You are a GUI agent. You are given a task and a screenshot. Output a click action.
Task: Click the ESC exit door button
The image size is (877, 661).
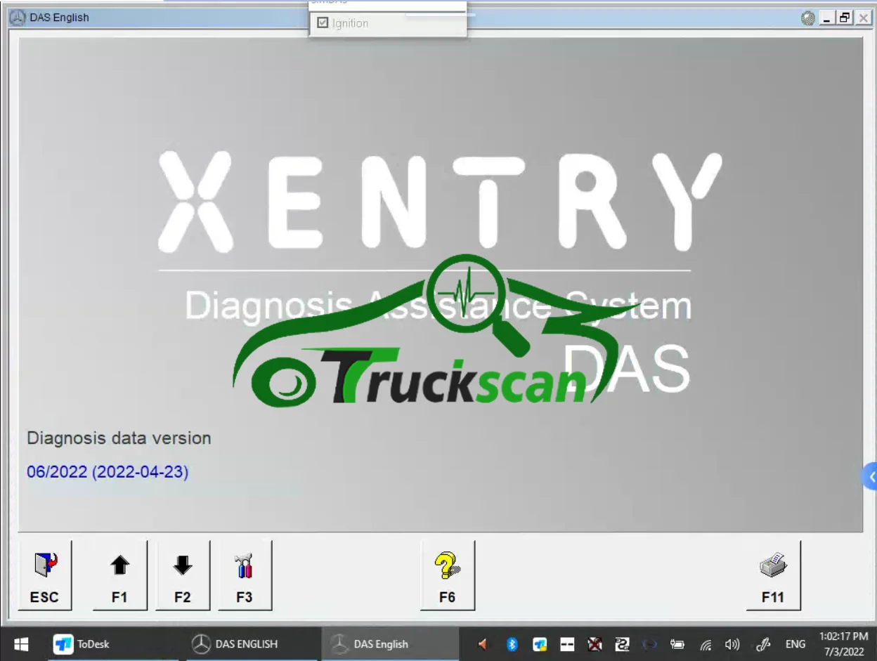(45, 575)
